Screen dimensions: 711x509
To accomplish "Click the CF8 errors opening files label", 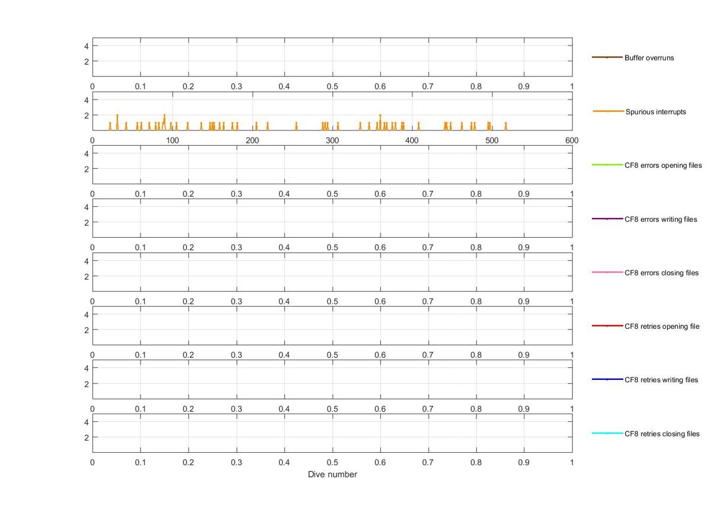I will (663, 165).
